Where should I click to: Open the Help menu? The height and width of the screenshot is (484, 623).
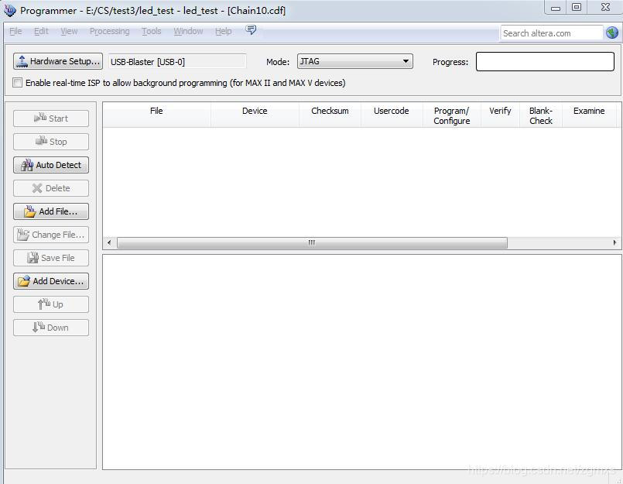coord(224,31)
